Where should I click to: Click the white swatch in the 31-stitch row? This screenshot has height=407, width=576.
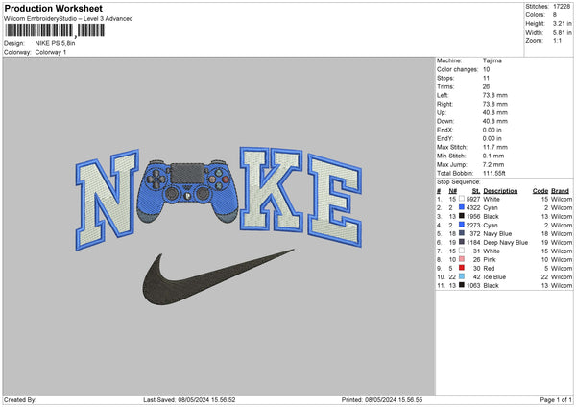pos(462,251)
